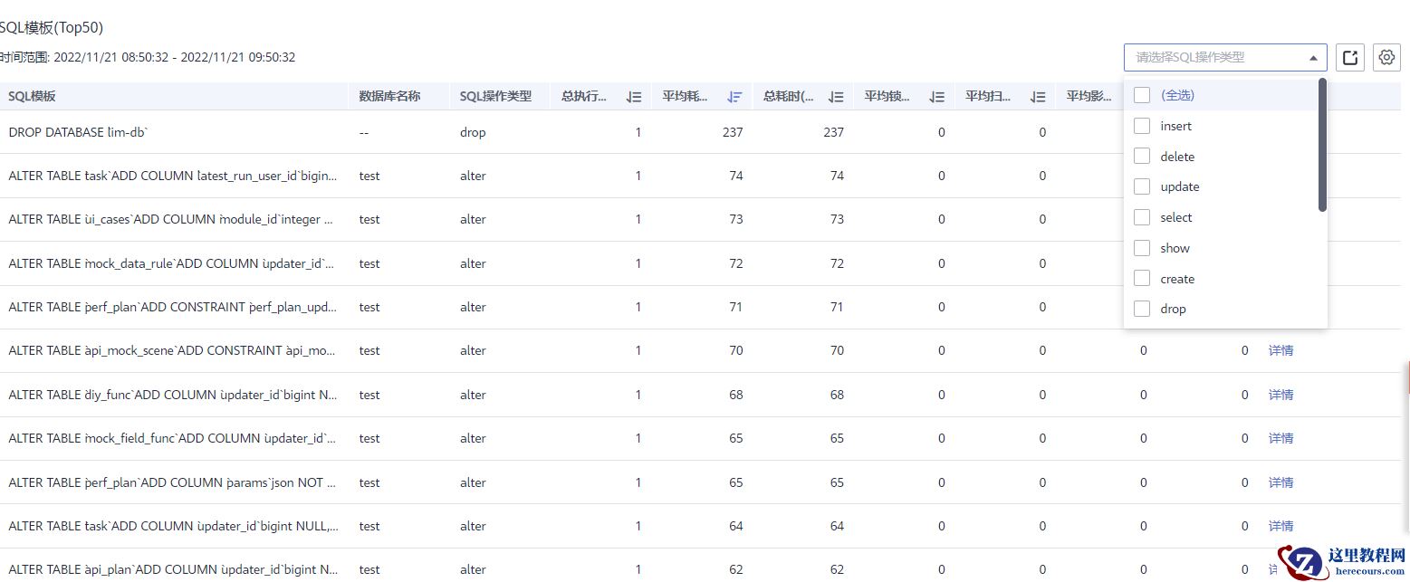
Task: Click the api_plan ADD COLUMN template text
Action: pos(173,569)
